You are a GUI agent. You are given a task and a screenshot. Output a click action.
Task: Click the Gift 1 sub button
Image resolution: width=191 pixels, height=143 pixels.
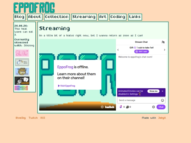(141, 52)
